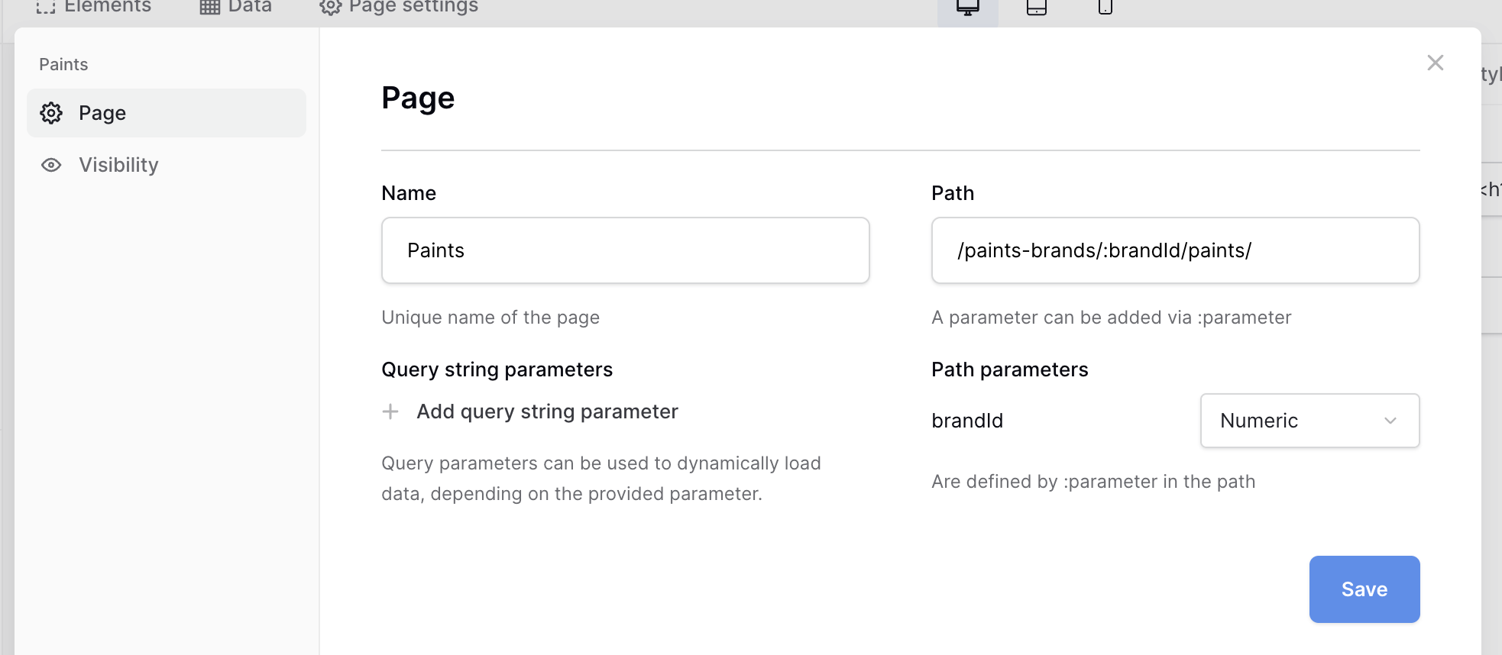Open the Visibility settings section

tap(118, 165)
